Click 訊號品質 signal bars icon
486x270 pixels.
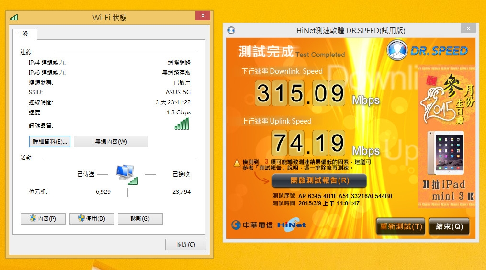click(x=181, y=124)
